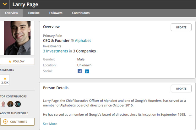Click the 'Primary Role' label
The image size is (196, 130).
(x=52, y=36)
